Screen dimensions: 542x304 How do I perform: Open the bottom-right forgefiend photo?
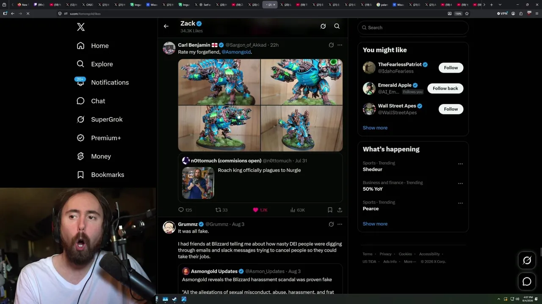[x=301, y=128]
